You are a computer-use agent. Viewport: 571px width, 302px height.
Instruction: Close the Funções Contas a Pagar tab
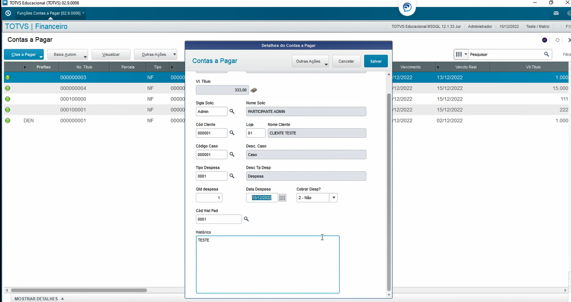pyautogui.click(x=83, y=13)
